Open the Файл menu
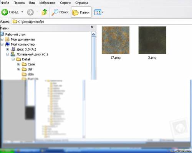This screenshot has width=192, height=153. pyautogui.click(x=5, y=3)
